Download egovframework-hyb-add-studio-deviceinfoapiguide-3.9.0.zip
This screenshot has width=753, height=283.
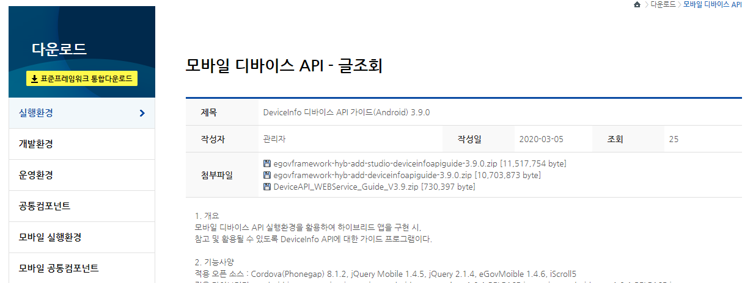385,163
